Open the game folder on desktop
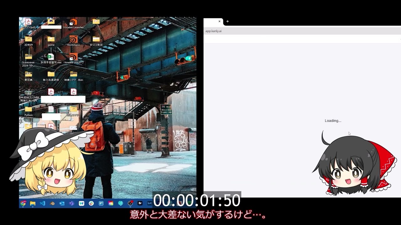The image size is (401, 225). tap(51, 41)
